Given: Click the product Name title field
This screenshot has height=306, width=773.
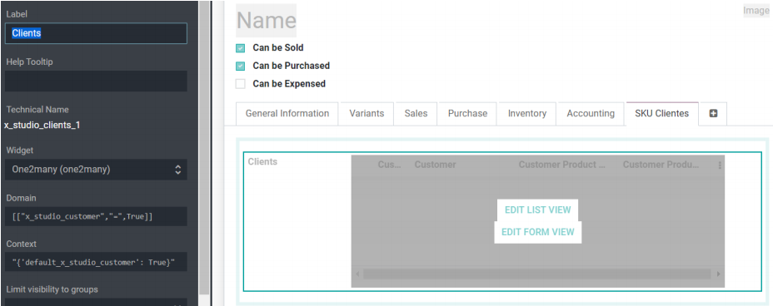Looking at the screenshot, I should coord(267,21).
